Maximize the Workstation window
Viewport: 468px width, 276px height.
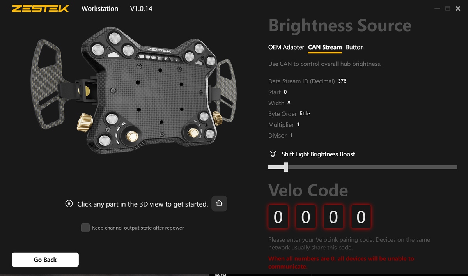448,8
